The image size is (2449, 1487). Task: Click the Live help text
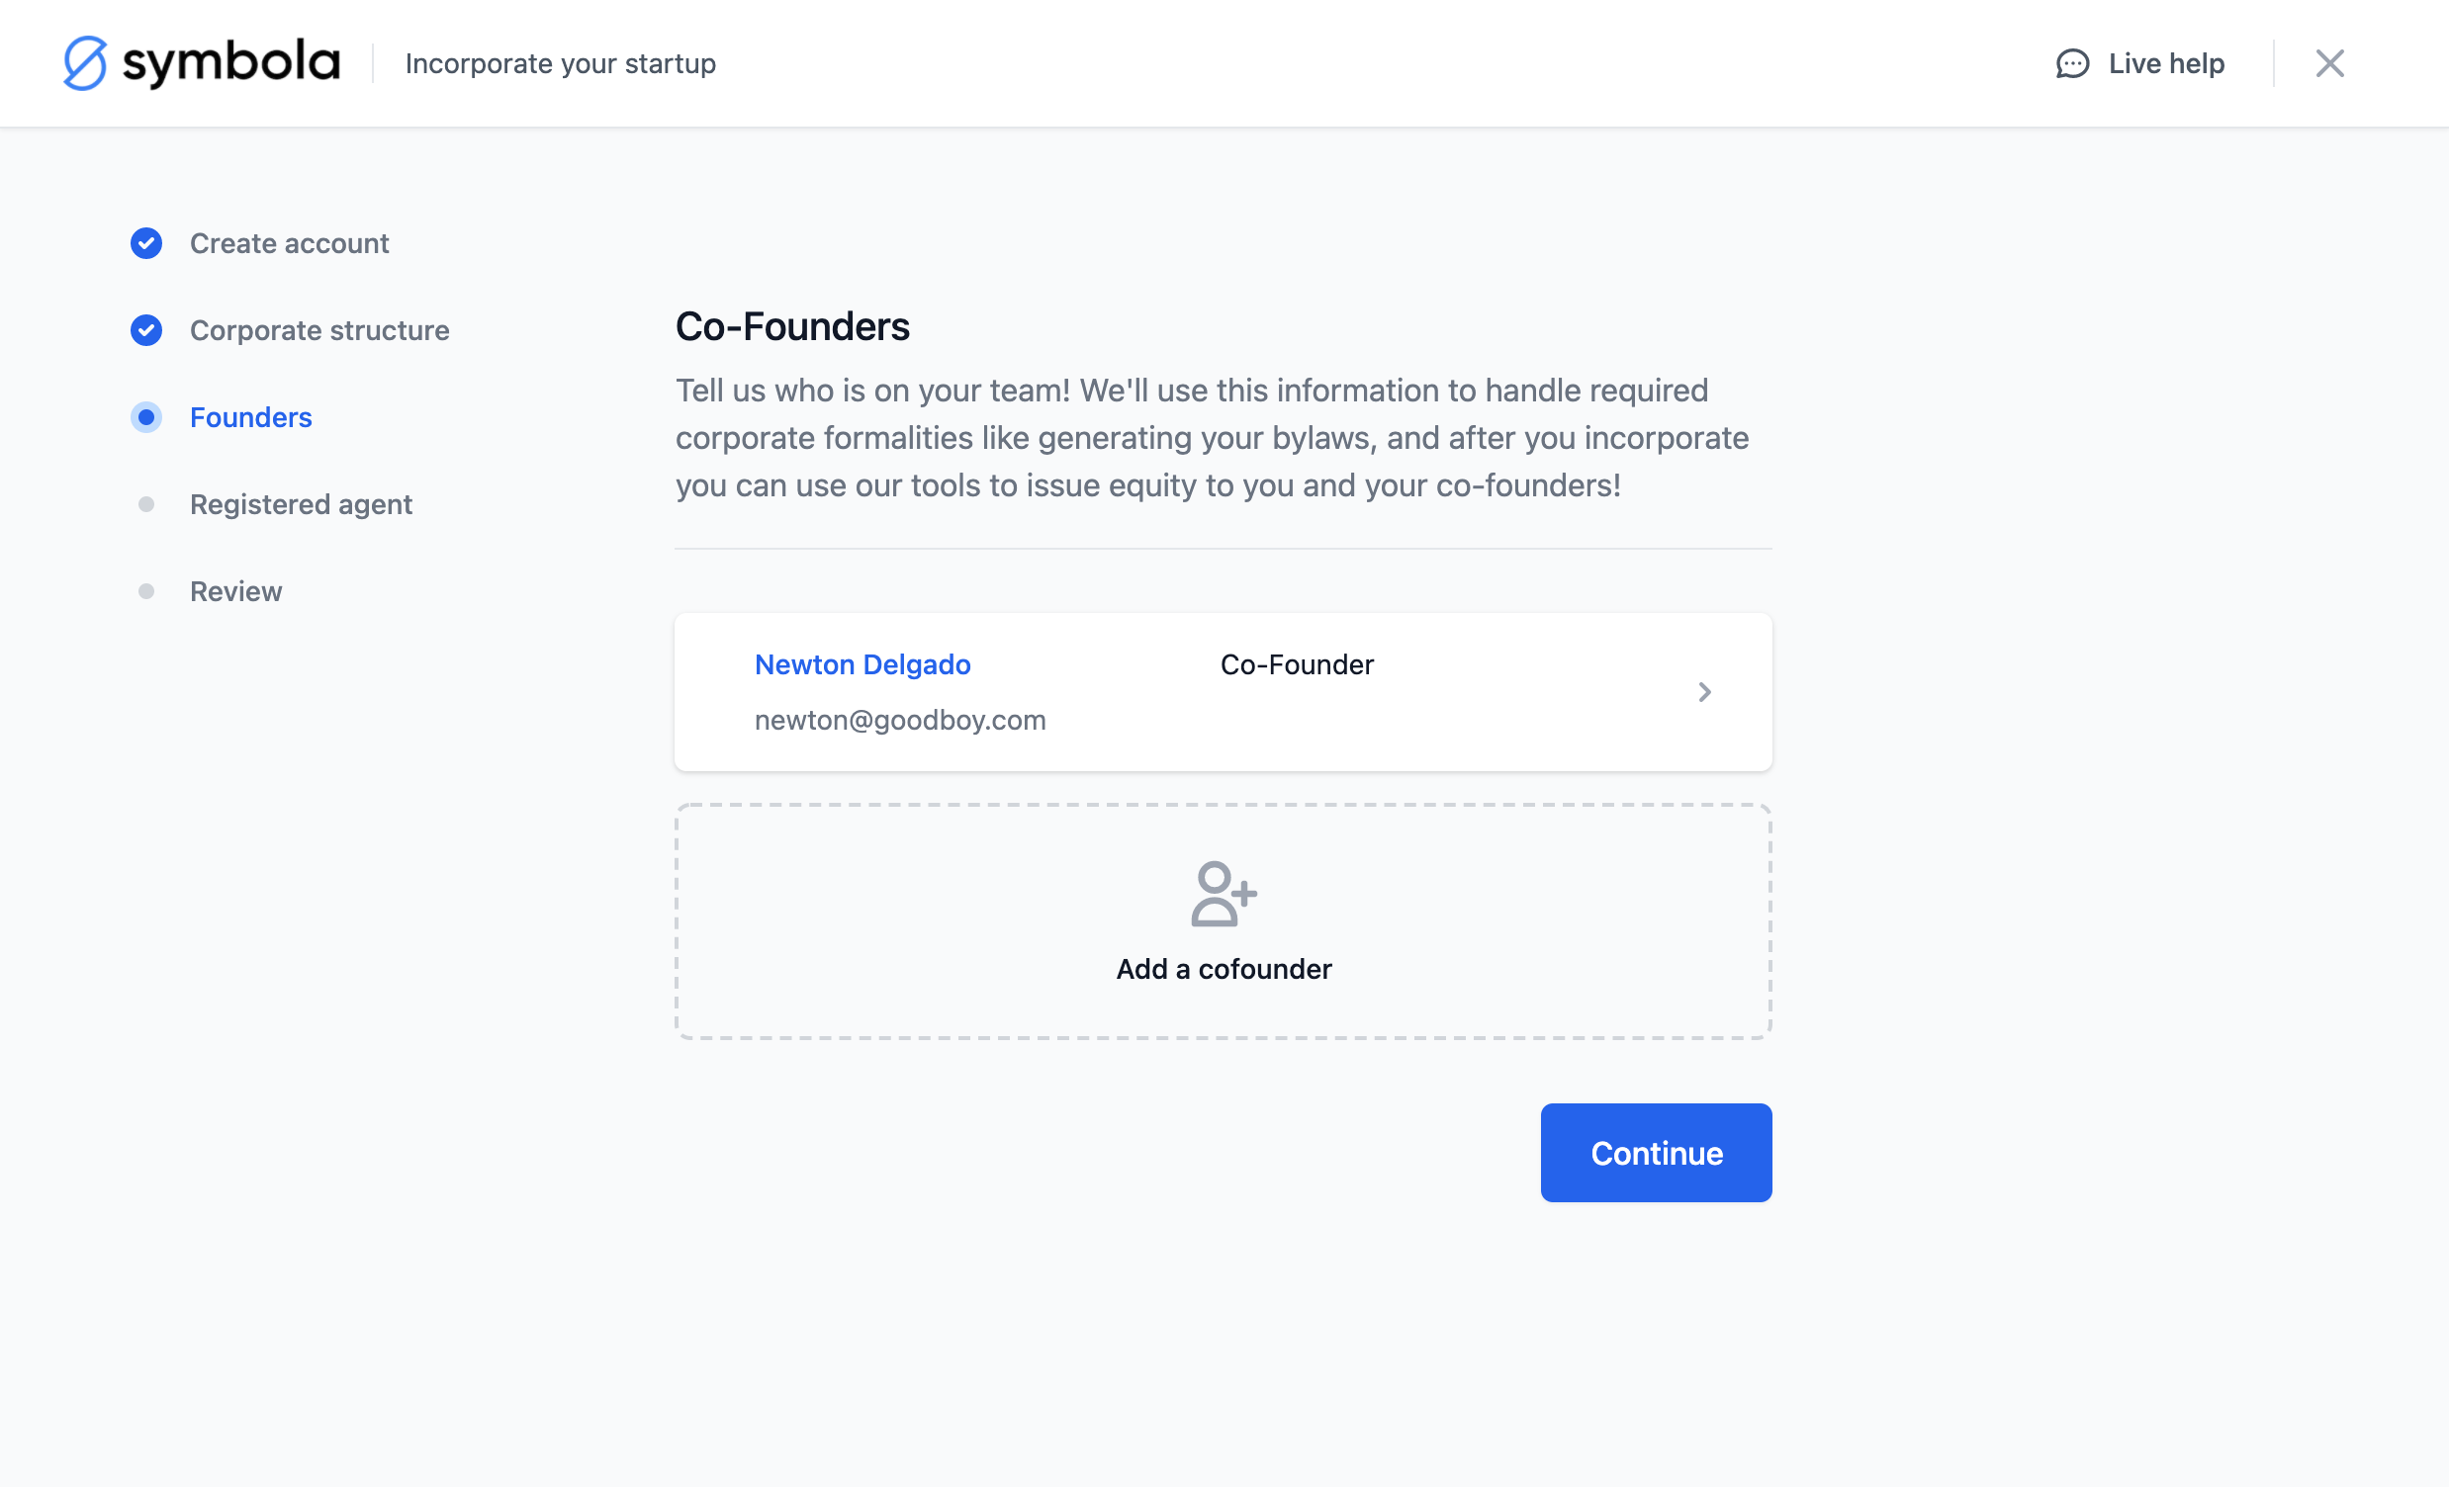2166,63
